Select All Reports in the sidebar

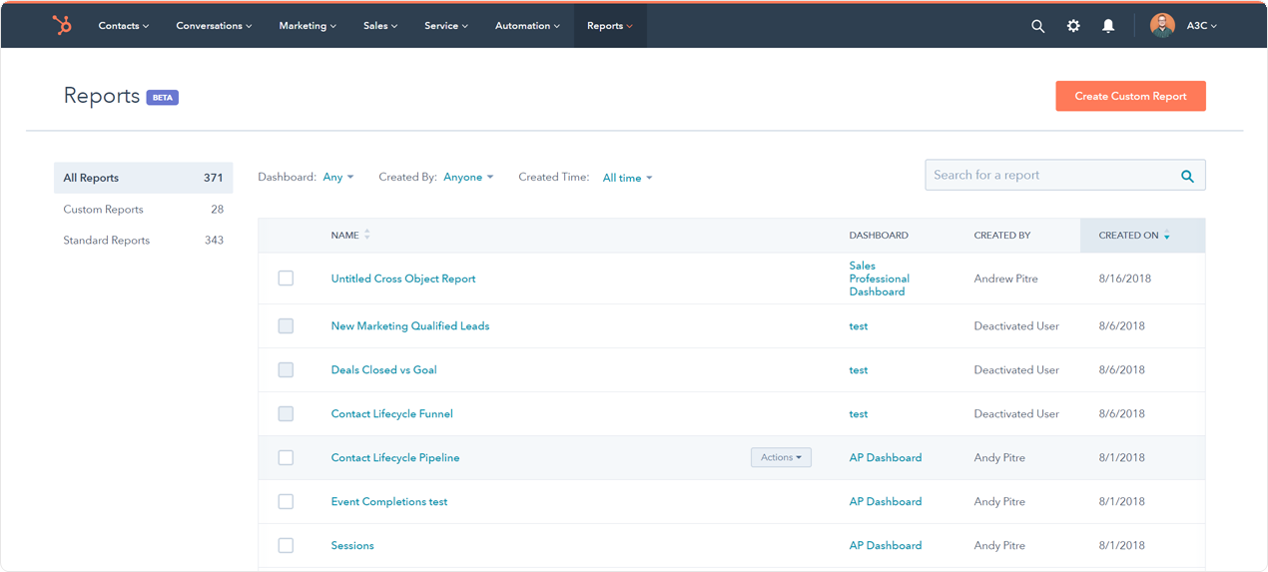144,178
